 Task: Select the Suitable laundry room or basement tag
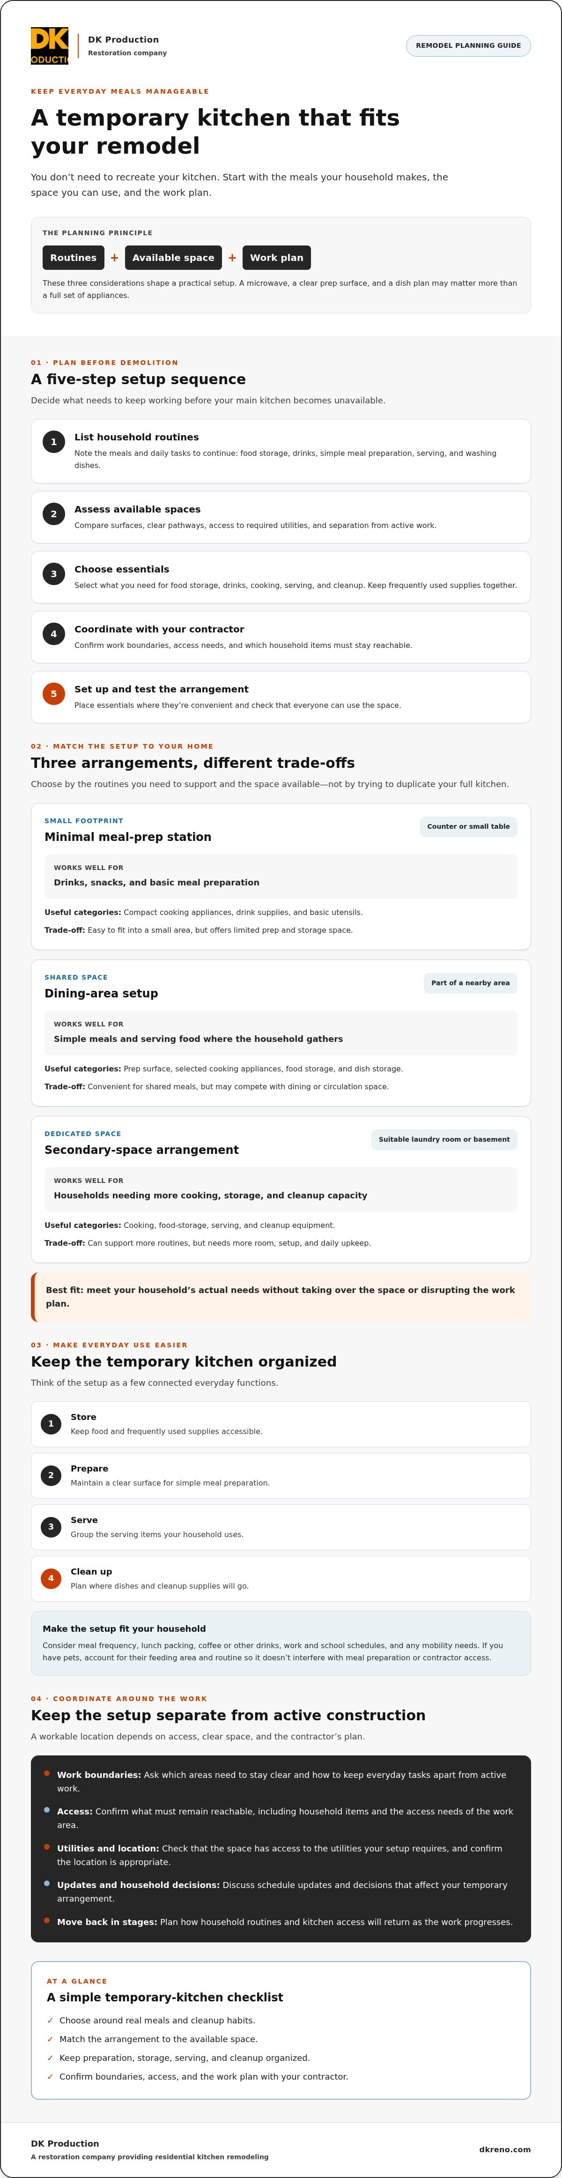tap(444, 1140)
